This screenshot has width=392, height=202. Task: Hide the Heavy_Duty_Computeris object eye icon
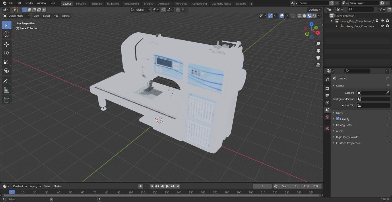click(382, 26)
